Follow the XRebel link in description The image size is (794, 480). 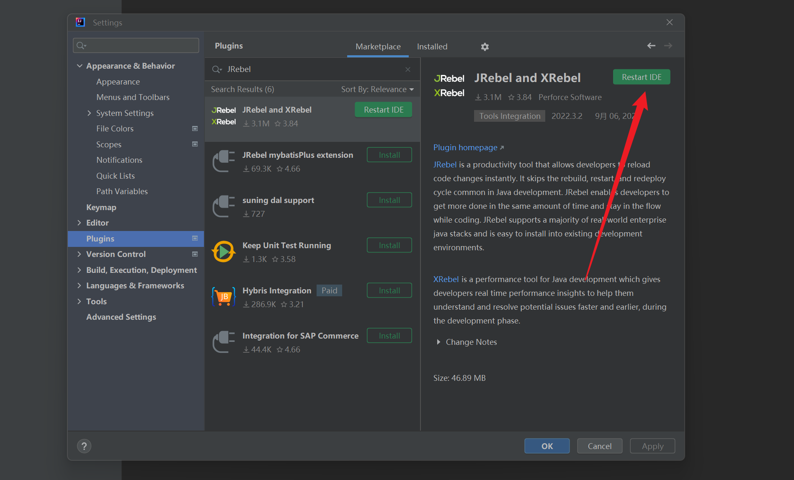pos(446,279)
